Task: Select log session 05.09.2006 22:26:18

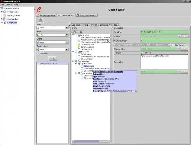Action: tap(52, 63)
